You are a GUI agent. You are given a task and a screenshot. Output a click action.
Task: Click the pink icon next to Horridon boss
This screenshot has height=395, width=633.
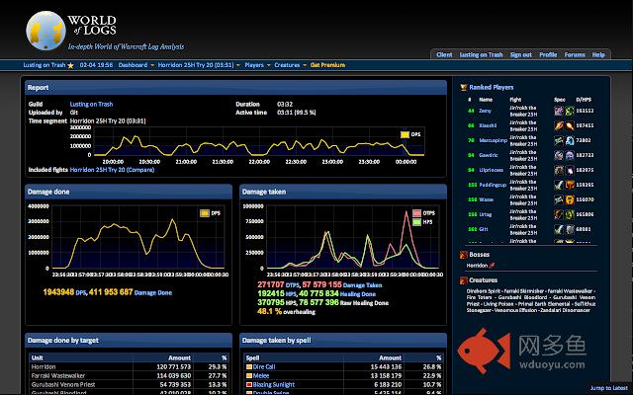point(492,266)
